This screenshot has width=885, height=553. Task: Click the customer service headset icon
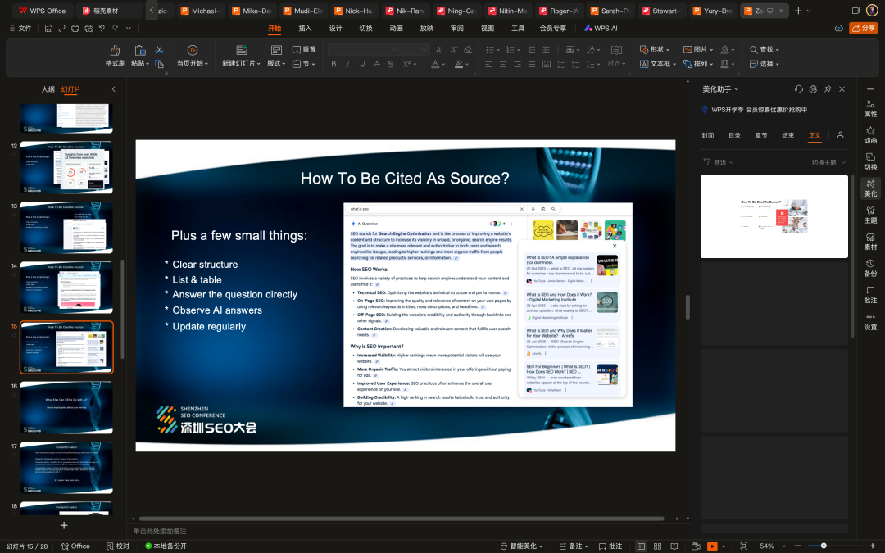click(x=798, y=89)
